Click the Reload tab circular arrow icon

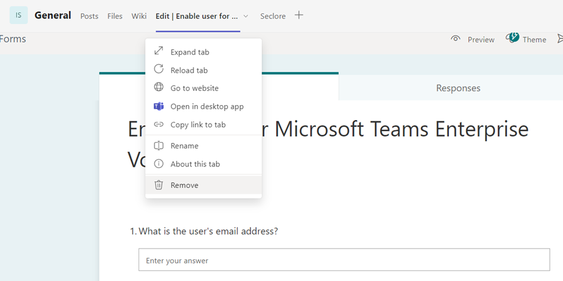coord(159,70)
